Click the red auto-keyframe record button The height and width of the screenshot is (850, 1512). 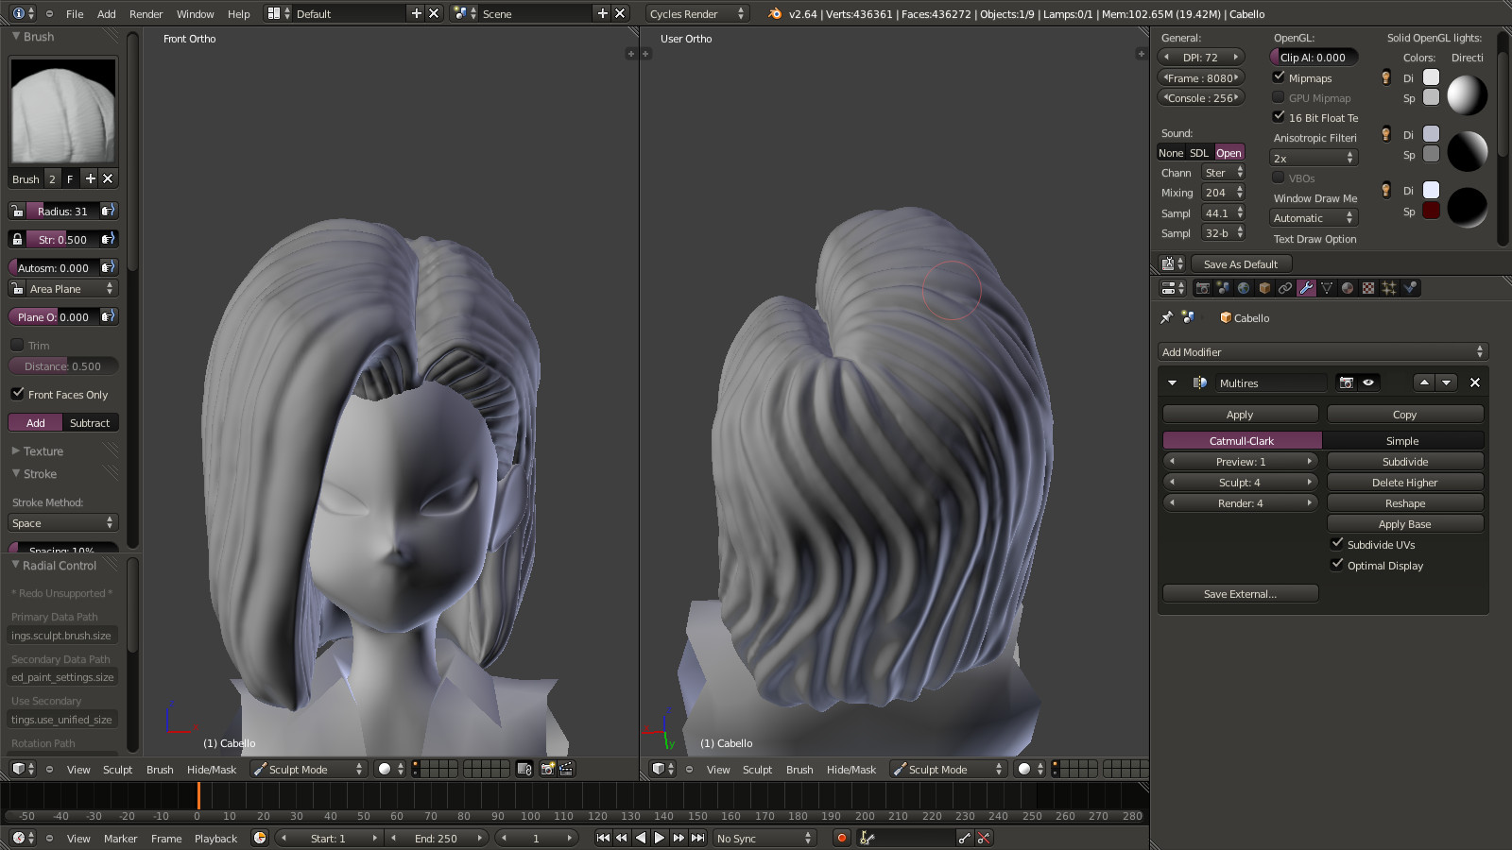841,838
